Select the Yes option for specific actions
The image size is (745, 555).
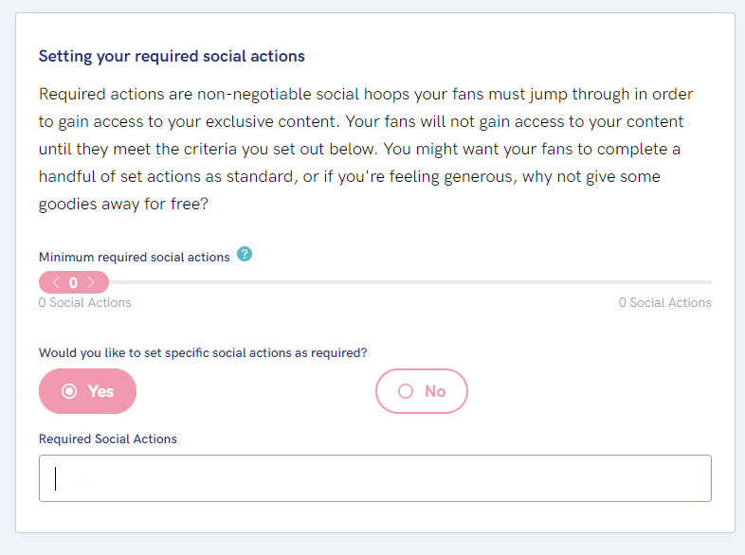pos(87,391)
